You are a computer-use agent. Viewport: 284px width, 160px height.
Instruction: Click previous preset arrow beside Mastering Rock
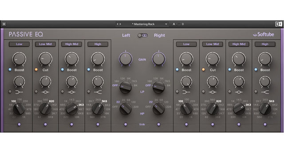click(x=117, y=24)
